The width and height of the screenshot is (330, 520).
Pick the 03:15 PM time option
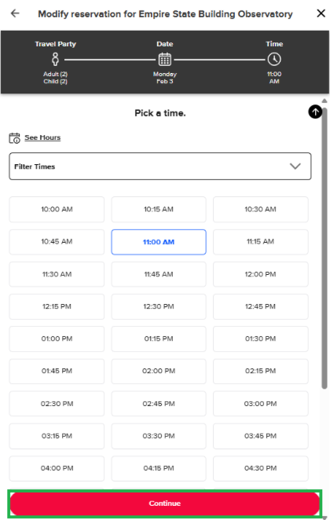coord(57,436)
